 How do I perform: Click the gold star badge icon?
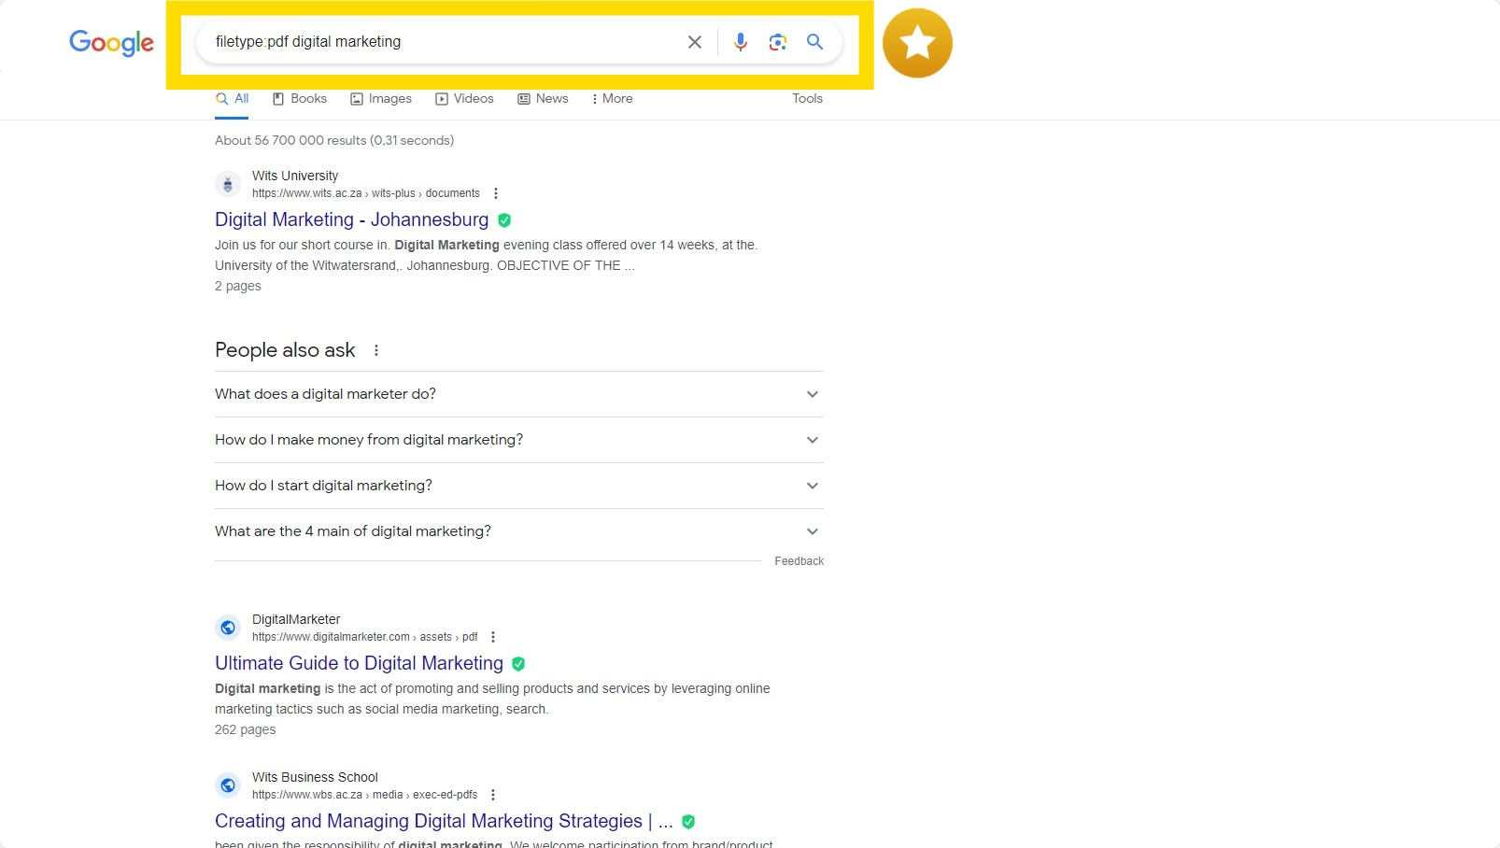917,43
